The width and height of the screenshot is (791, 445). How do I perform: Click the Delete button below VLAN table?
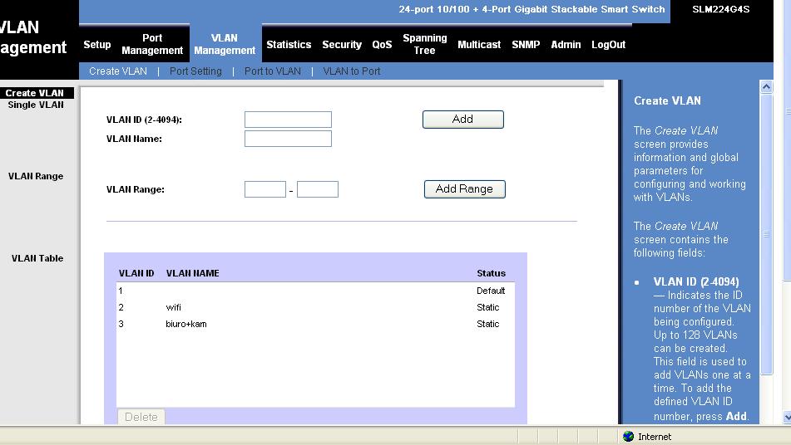tap(141, 417)
